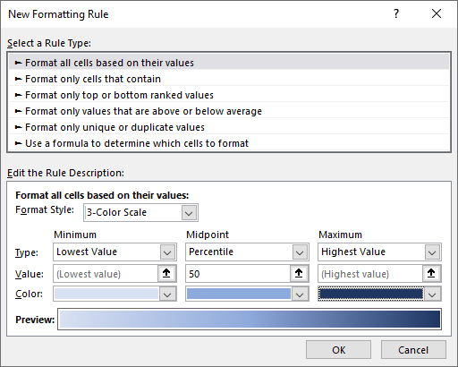Click the 'Value:' row label

pyautogui.click(x=30, y=274)
